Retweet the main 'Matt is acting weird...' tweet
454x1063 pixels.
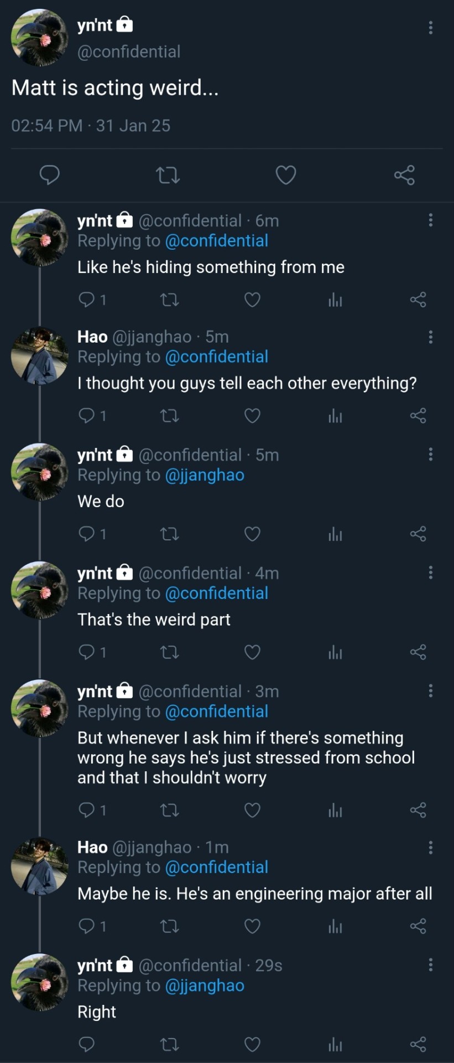[x=168, y=176]
